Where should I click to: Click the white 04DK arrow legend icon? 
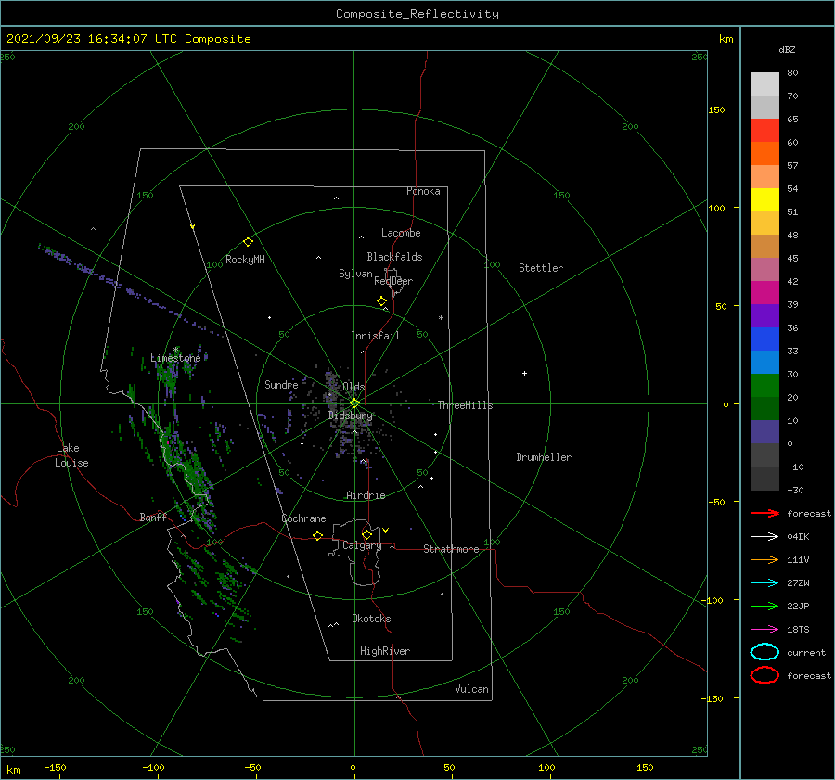click(764, 537)
